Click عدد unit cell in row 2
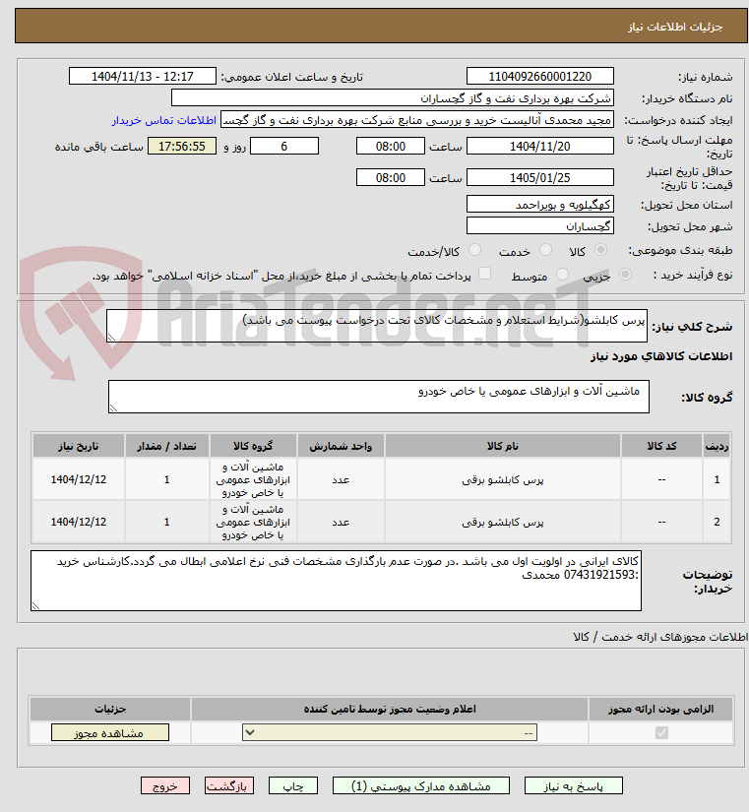The image size is (749, 812). click(x=341, y=523)
